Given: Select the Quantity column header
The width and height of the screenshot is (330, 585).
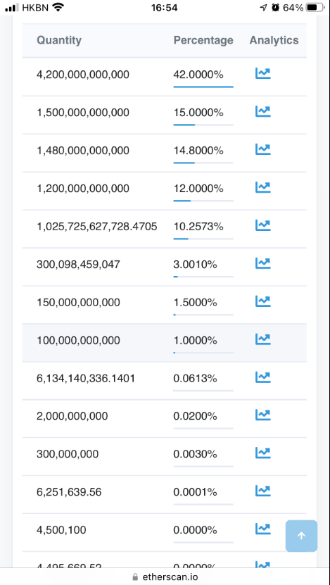Looking at the screenshot, I should pos(59,40).
